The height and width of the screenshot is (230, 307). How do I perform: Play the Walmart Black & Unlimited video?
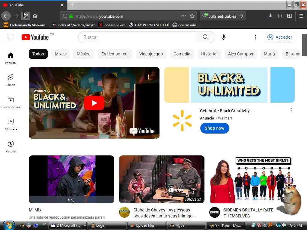pyautogui.click(x=94, y=103)
